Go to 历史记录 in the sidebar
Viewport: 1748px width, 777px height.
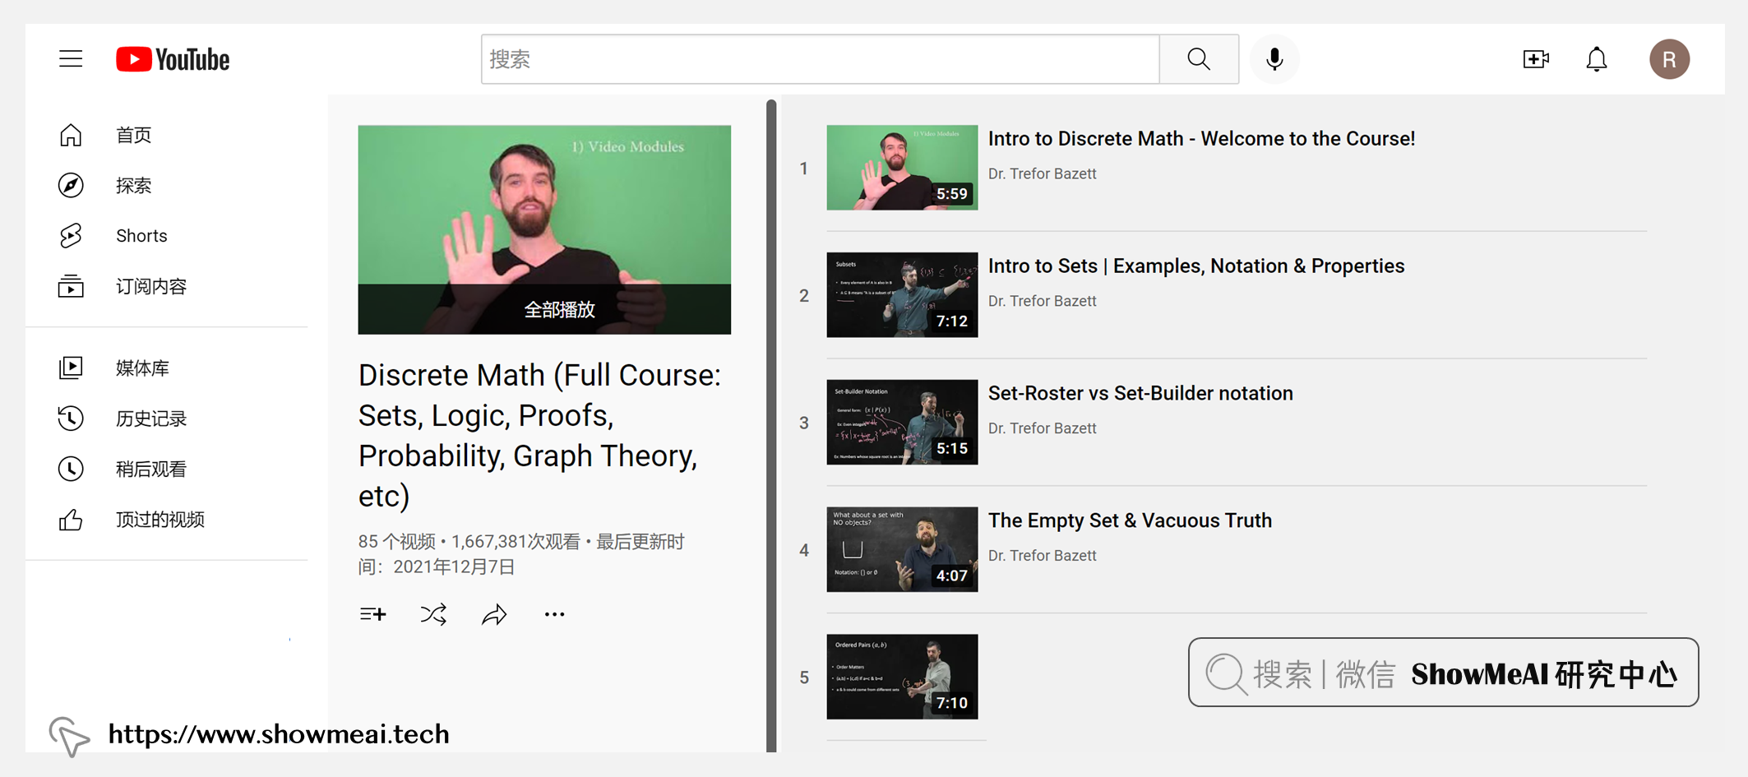151,419
